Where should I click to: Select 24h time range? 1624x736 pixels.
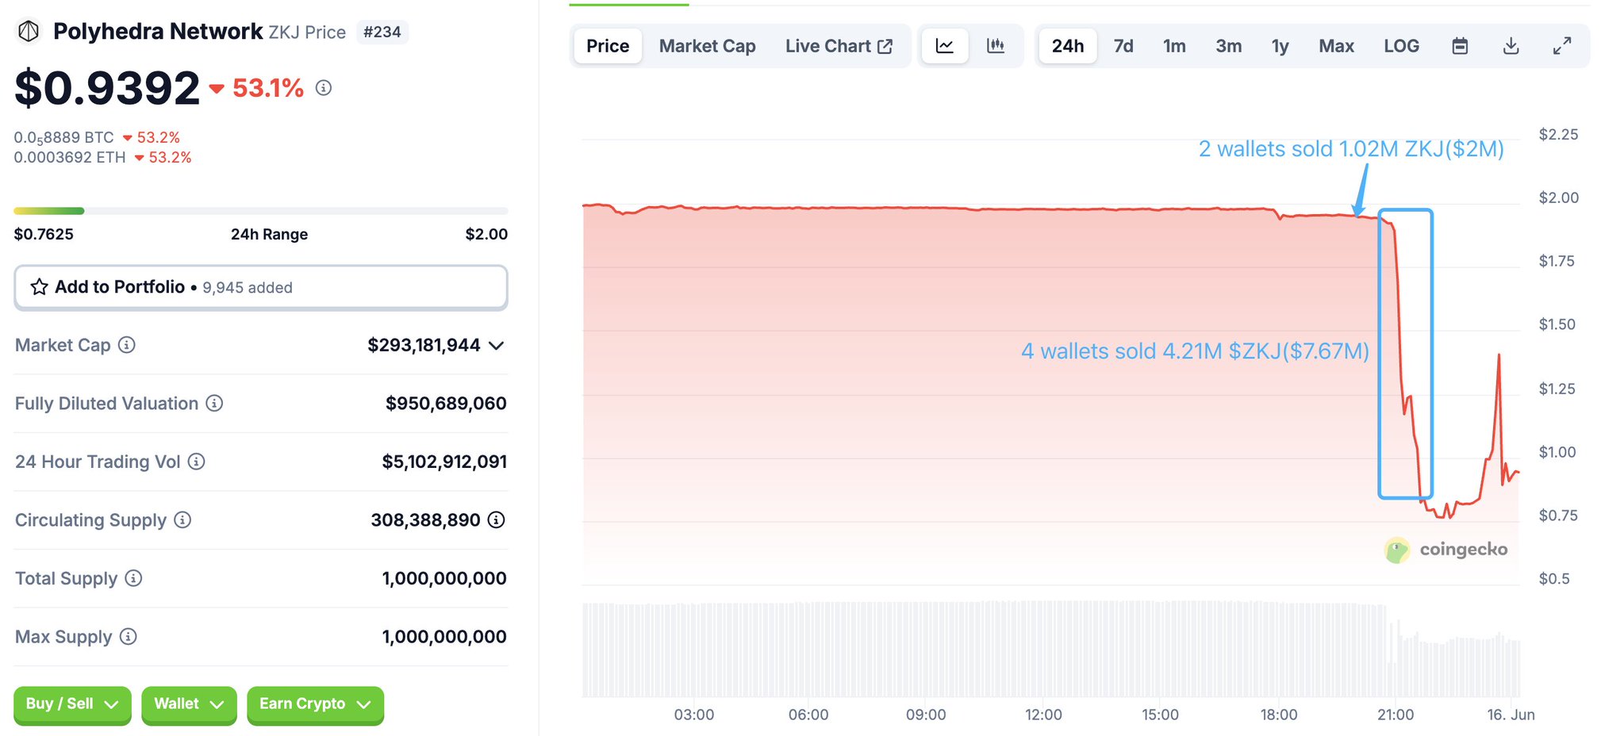pyautogui.click(x=1068, y=46)
